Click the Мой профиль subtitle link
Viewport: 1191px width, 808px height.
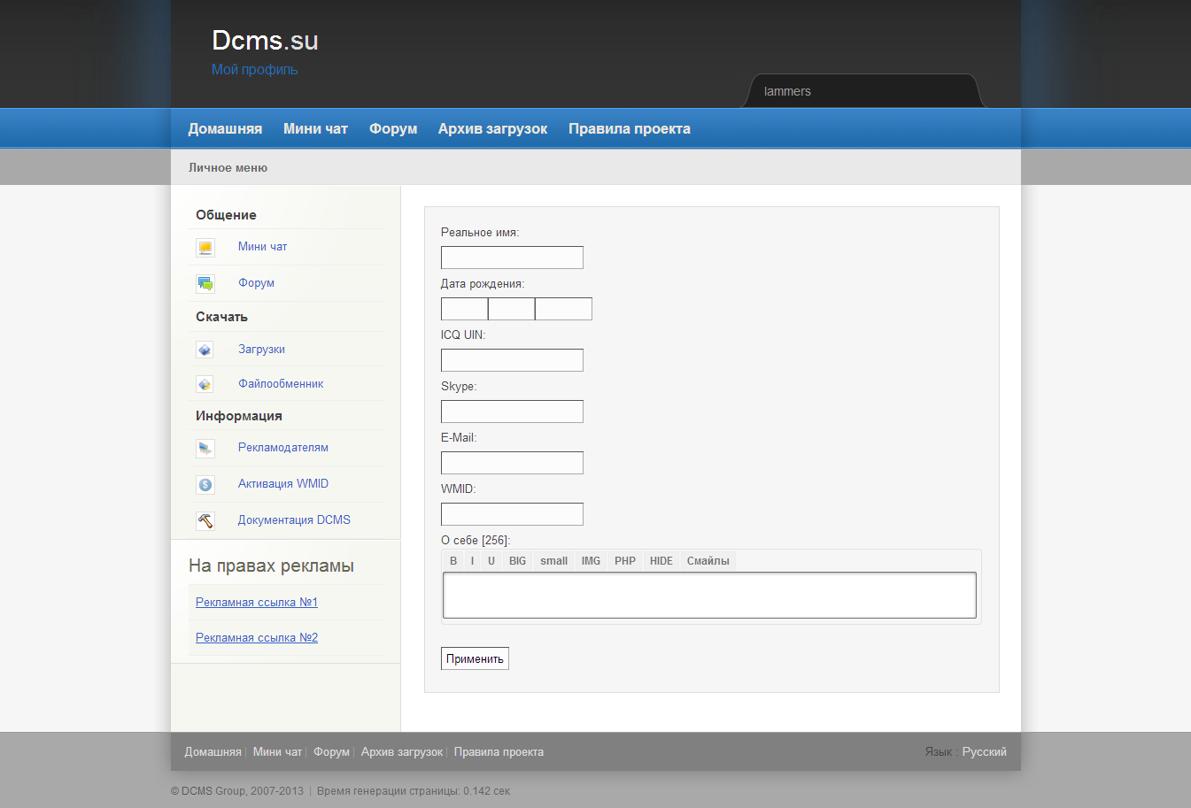[254, 69]
